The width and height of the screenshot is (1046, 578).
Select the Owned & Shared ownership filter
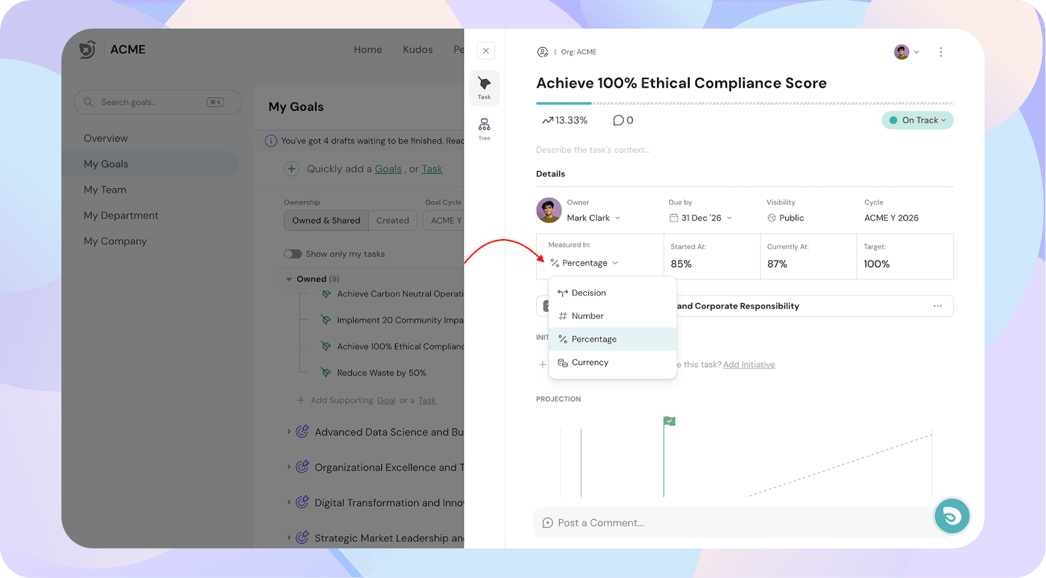[x=326, y=221]
